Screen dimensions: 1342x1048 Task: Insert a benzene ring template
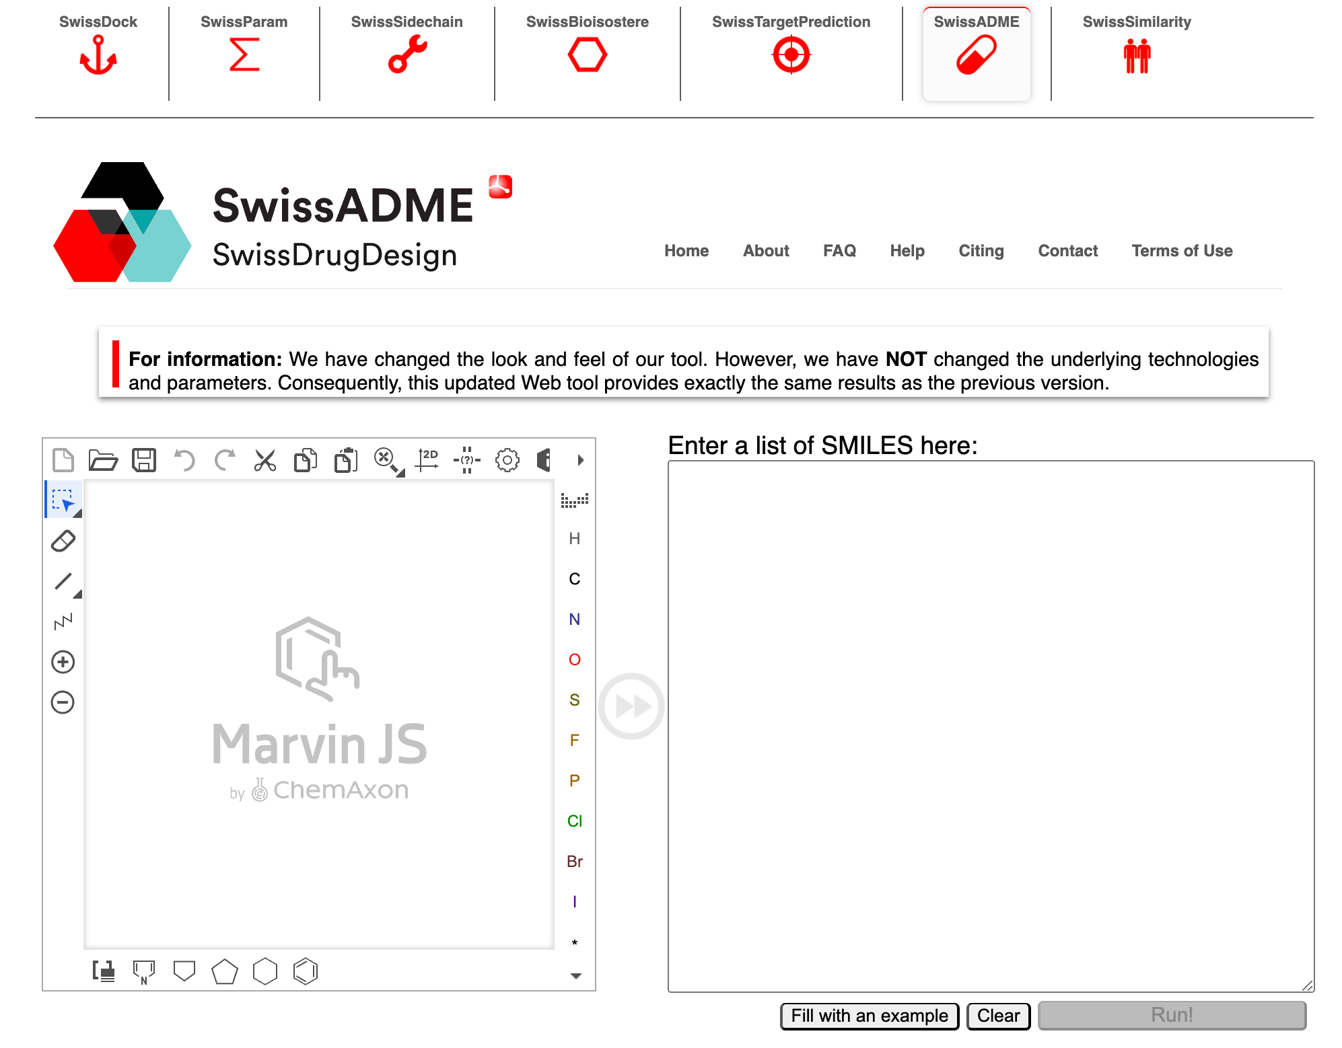point(306,971)
